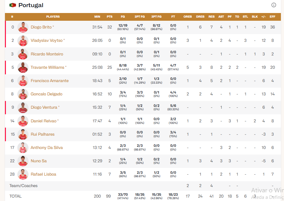Viewport: 284px width, 201px height.
Task: Click the Francisco Amarante name link
Action: pos(50,81)
